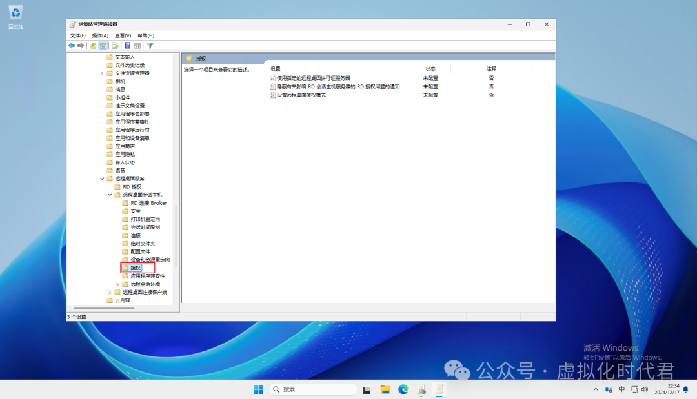697x399 pixels.
Task: Click the export list toolbar icon
Action: pyautogui.click(x=115, y=46)
